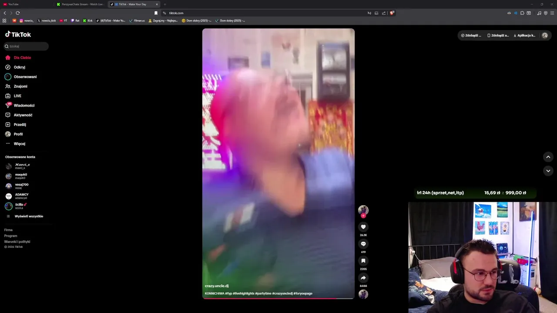Open the Program footer link
Image resolution: width=557 pixels, height=313 pixels.
tap(10, 236)
